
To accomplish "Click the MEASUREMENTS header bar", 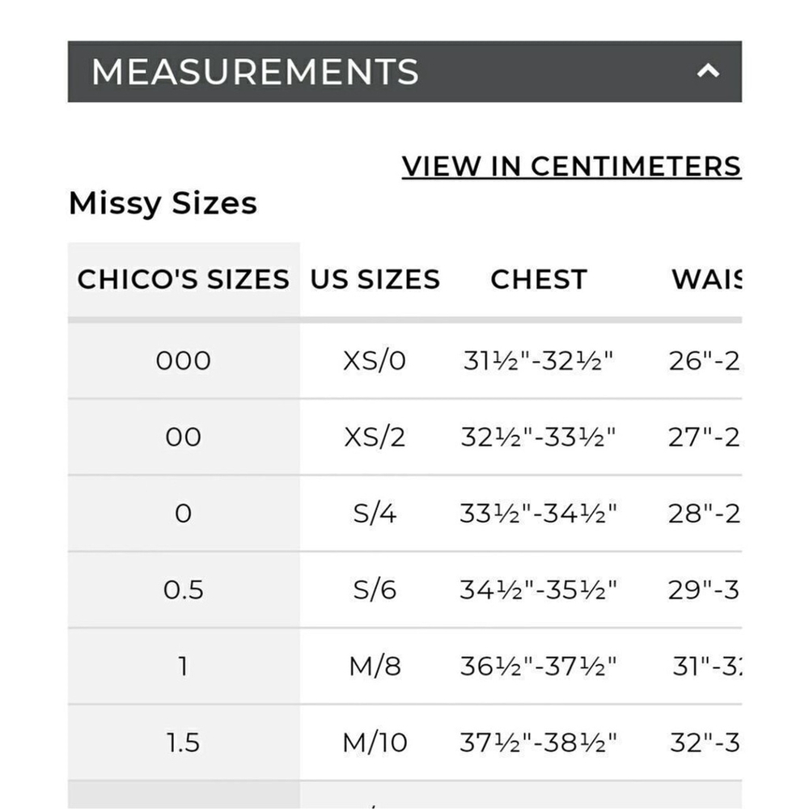I will 404,71.
